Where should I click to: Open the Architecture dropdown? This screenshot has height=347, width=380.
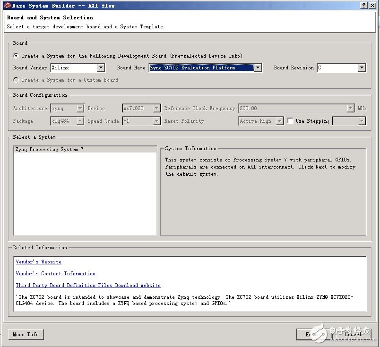[x=80, y=109]
